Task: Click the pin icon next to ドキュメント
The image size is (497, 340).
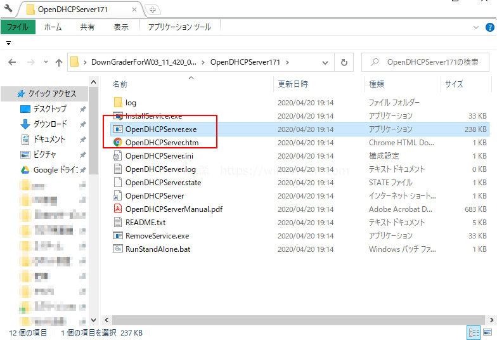Action: pyautogui.click(x=82, y=140)
